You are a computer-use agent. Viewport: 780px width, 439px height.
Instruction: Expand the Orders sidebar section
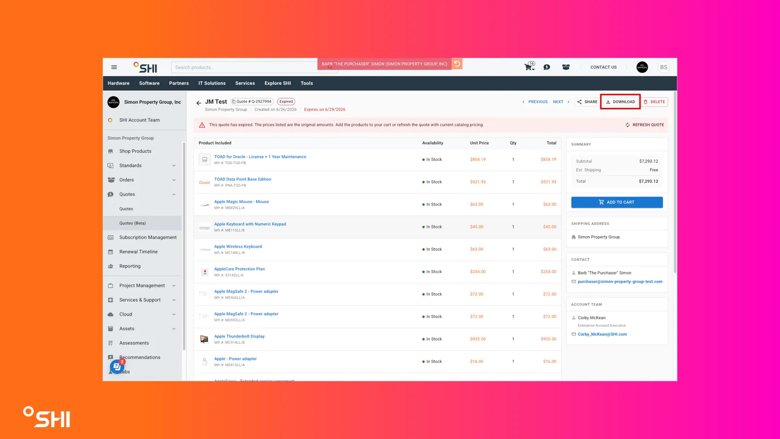coord(142,180)
